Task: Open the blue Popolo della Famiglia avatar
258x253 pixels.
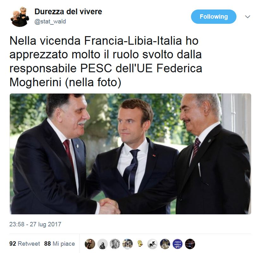Action: click(x=178, y=244)
